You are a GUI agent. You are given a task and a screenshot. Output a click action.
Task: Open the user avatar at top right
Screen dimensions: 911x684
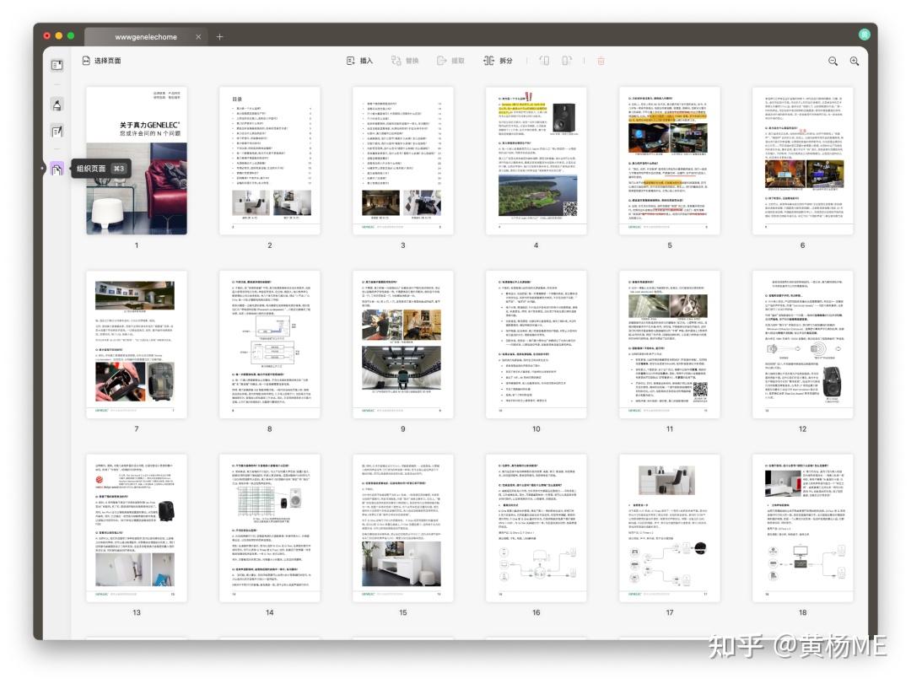click(x=864, y=35)
